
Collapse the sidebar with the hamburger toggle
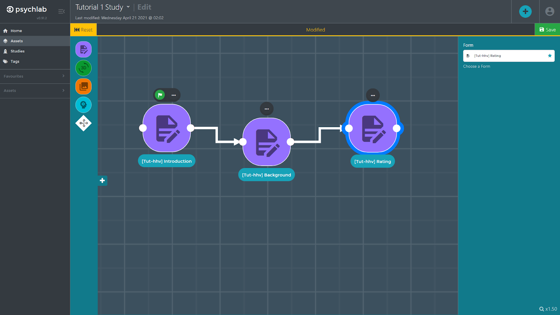(62, 11)
